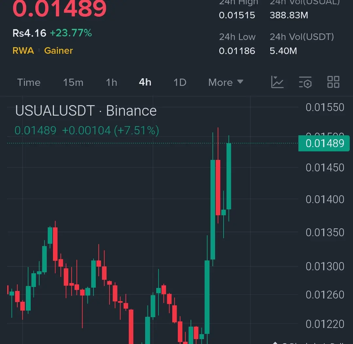This screenshot has height=344, width=353.
Task: Click the large red 0.01489 price
Action: pyautogui.click(x=59, y=9)
